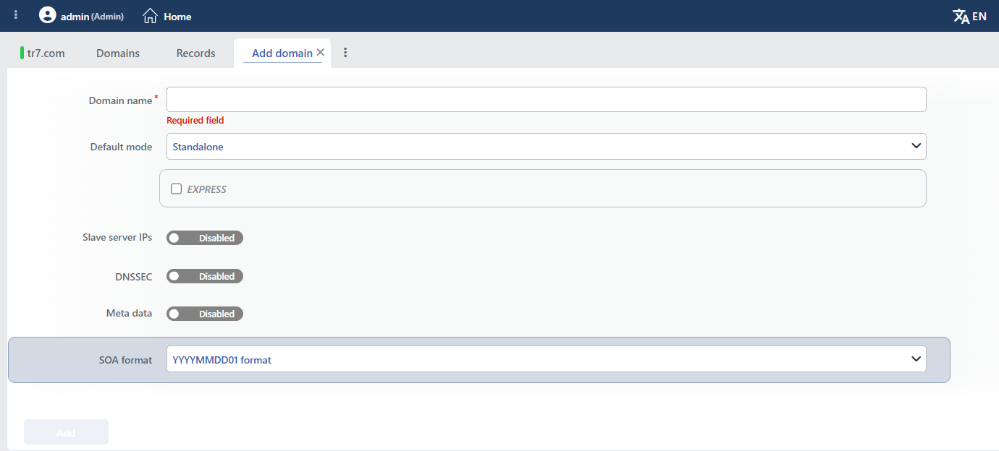Click the Slave server IPs label
This screenshot has width=999, height=451.
click(x=117, y=238)
